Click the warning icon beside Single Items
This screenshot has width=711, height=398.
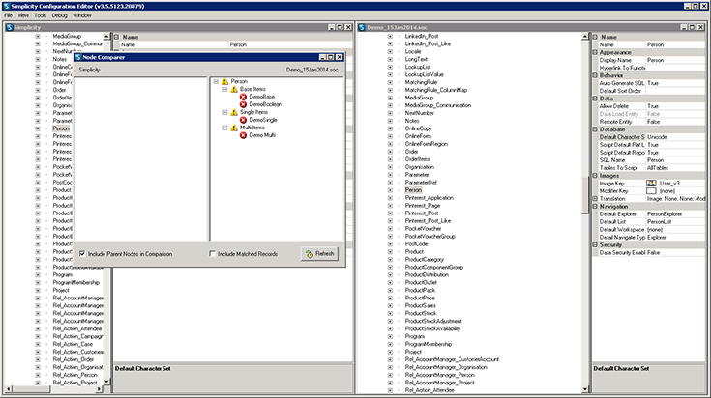234,112
